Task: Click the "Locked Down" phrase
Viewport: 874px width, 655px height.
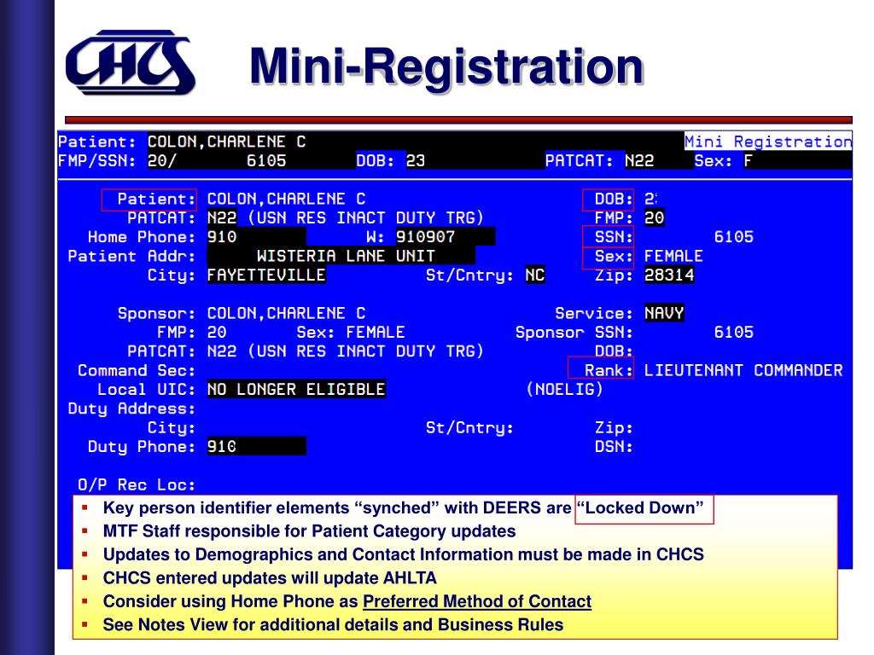Action: point(640,508)
